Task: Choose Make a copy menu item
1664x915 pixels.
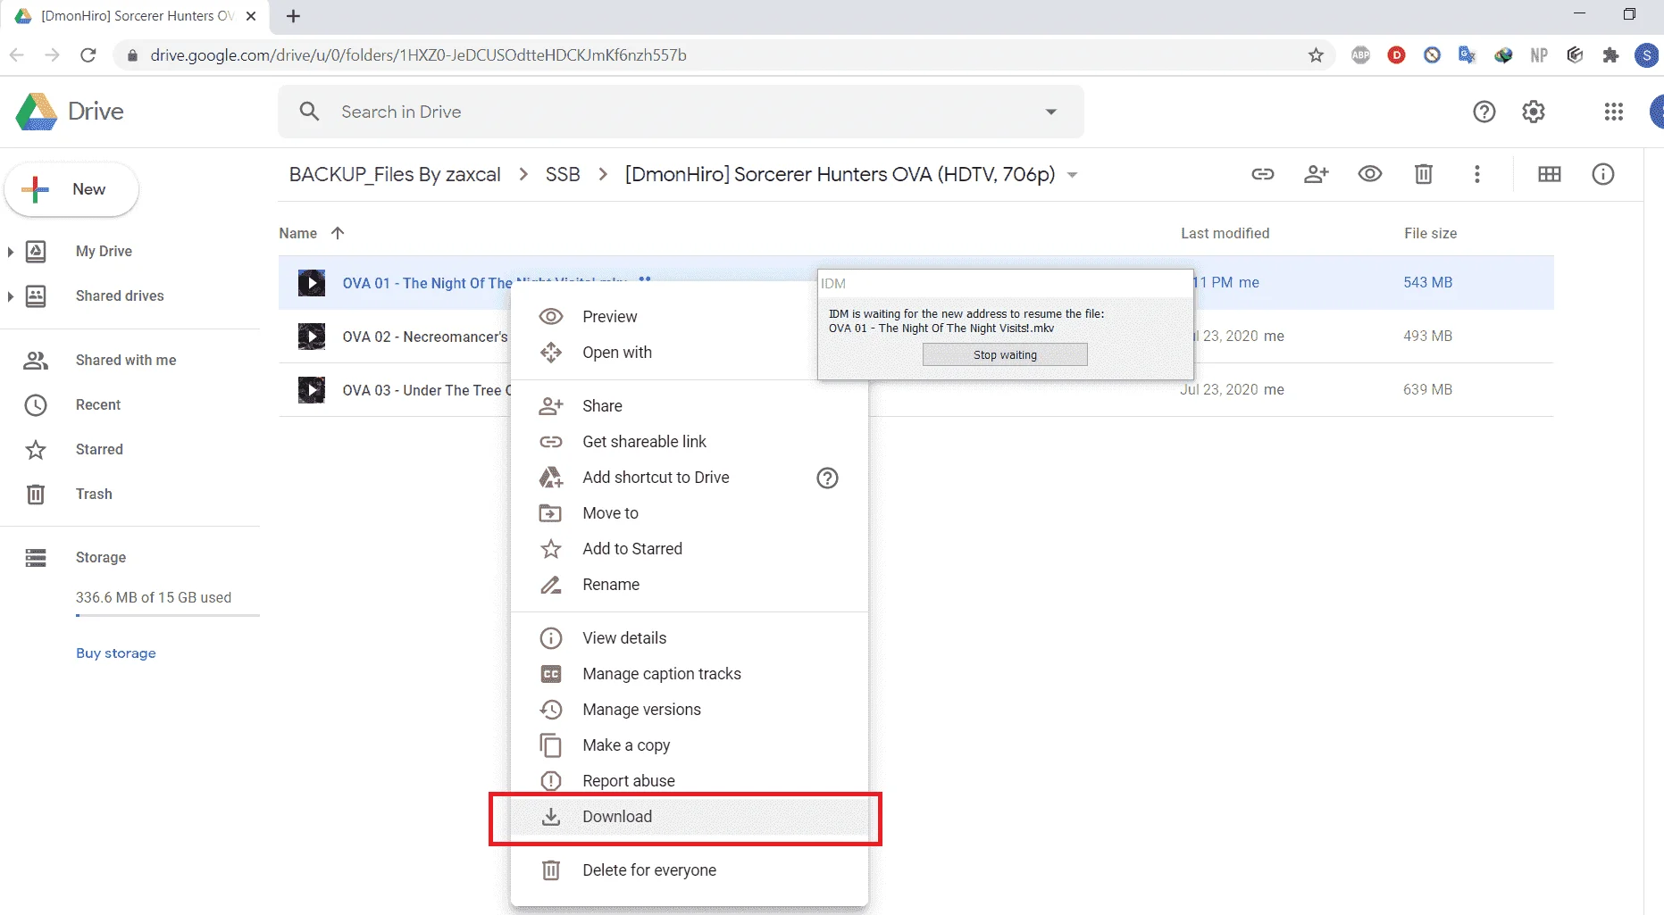Action: [x=689, y=745]
